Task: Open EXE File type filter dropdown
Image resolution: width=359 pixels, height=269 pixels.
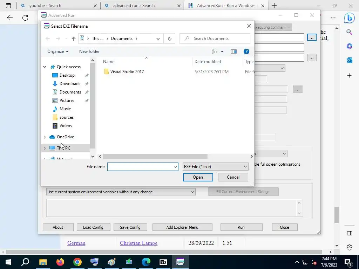Action: [x=216, y=167]
